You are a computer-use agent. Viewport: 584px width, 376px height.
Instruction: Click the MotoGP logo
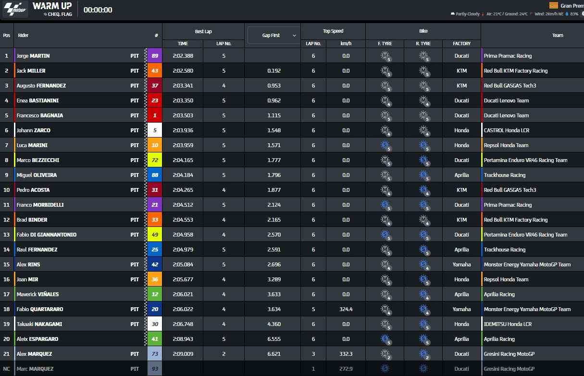(x=15, y=10)
